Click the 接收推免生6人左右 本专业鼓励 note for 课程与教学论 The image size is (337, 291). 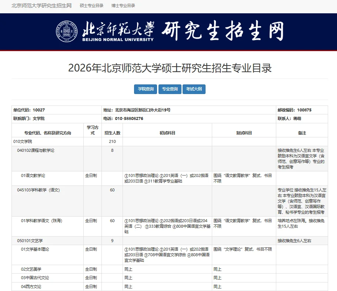click(x=301, y=158)
